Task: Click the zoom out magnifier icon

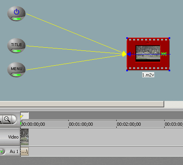Action: [x=7, y=119]
